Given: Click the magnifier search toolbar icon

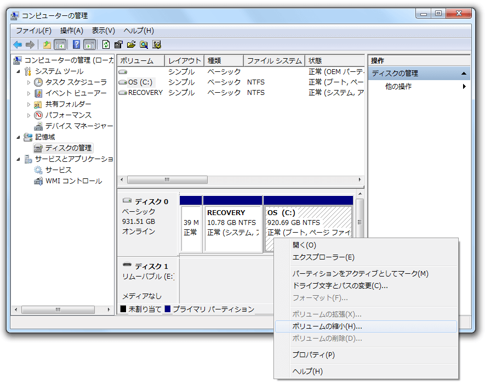Looking at the screenshot, I should point(144,44).
